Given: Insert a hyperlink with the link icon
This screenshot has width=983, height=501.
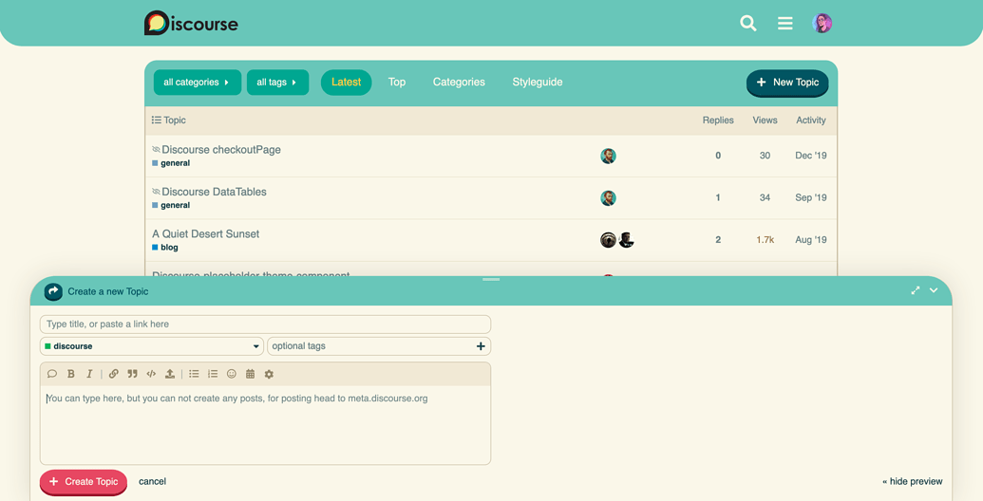Looking at the screenshot, I should click(x=113, y=374).
